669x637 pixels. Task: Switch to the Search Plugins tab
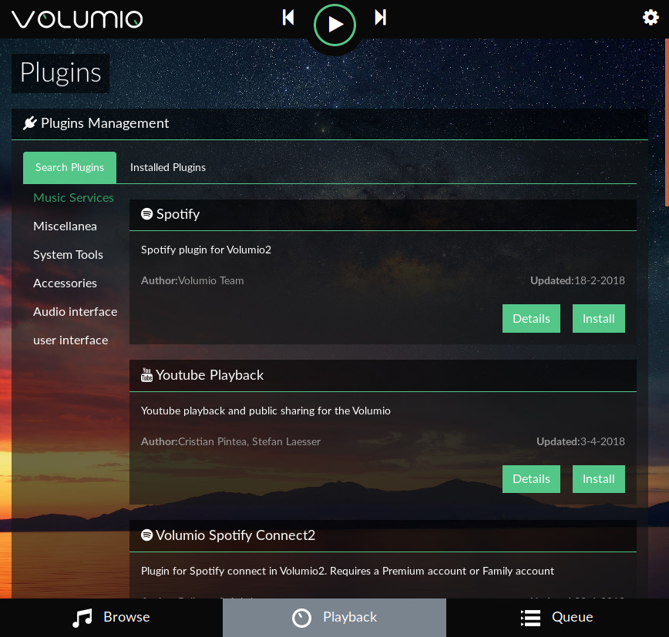pyautogui.click(x=69, y=168)
